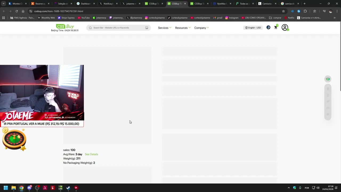Click the address bar URL
This screenshot has height=192, width=341.
[59, 11]
